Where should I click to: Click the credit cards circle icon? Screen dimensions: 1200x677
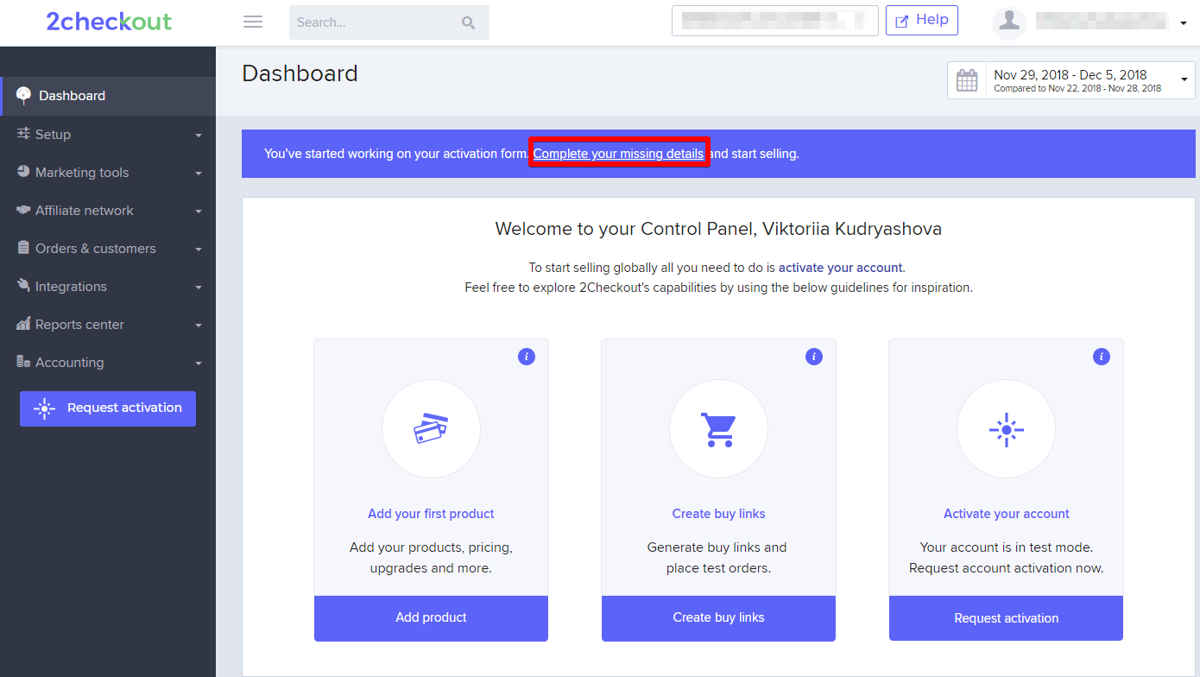coord(431,429)
